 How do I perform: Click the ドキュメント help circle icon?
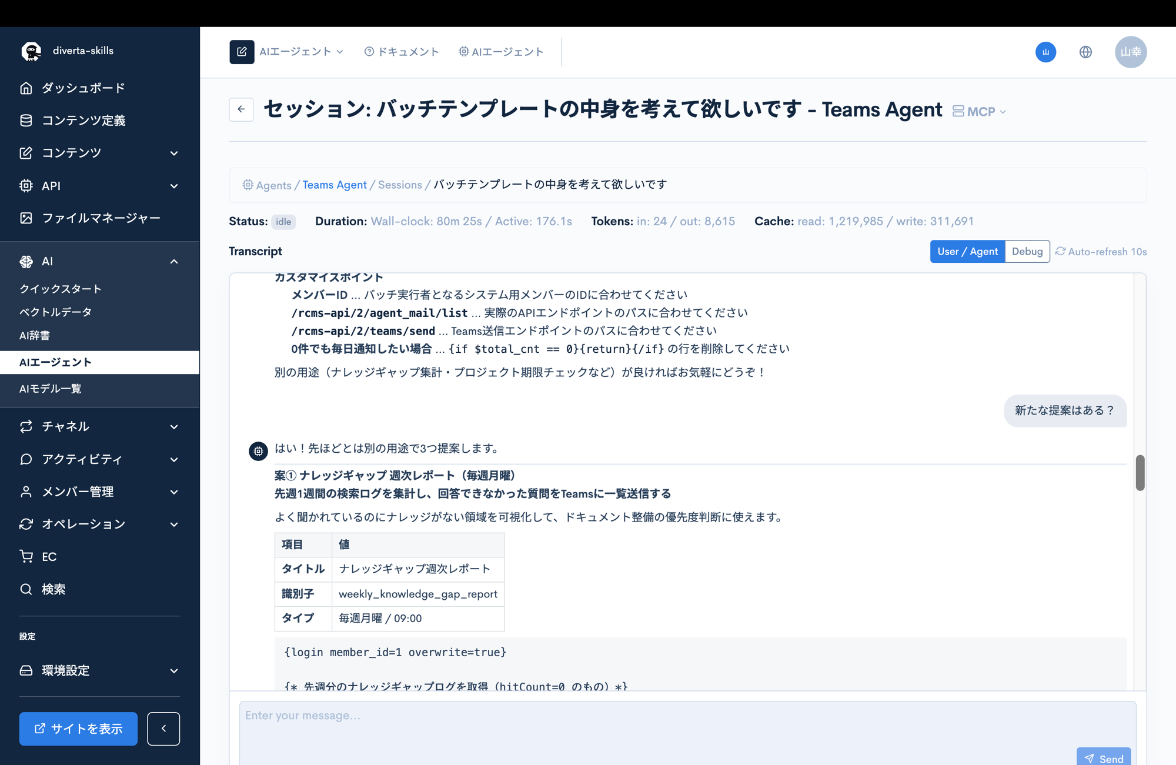[369, 52]
